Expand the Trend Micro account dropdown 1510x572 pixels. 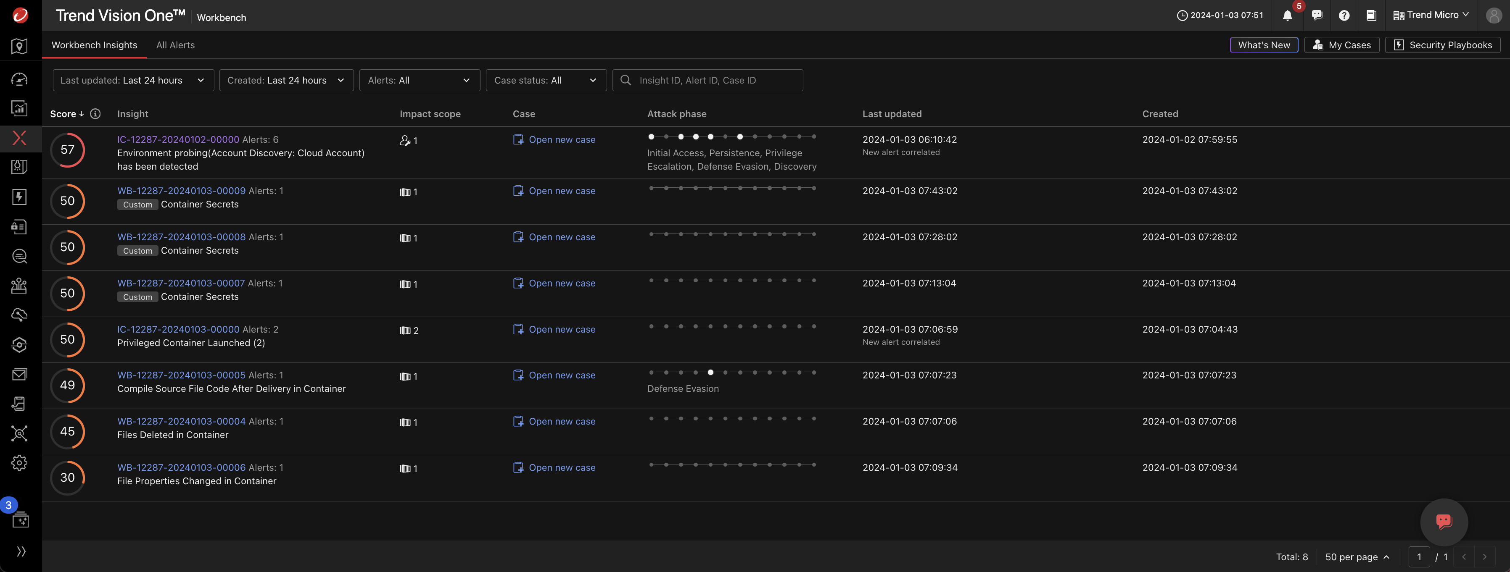[x=1431, y=15]
